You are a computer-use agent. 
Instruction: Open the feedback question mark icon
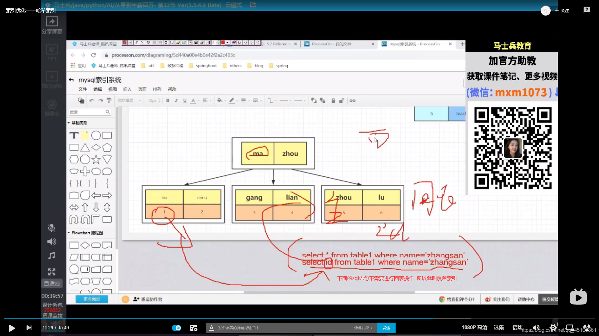(587, 10)
